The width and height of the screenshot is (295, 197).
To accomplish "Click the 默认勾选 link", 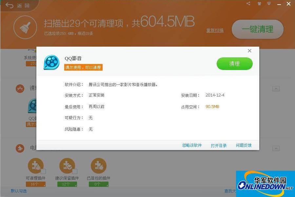I will click(x=19, y=191).
